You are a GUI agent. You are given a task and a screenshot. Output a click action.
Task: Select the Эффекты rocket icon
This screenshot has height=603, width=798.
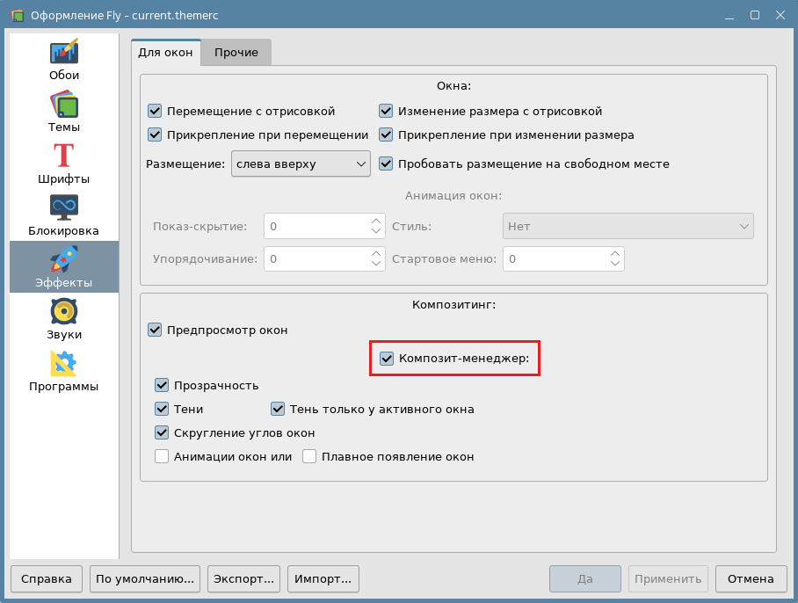63,259
